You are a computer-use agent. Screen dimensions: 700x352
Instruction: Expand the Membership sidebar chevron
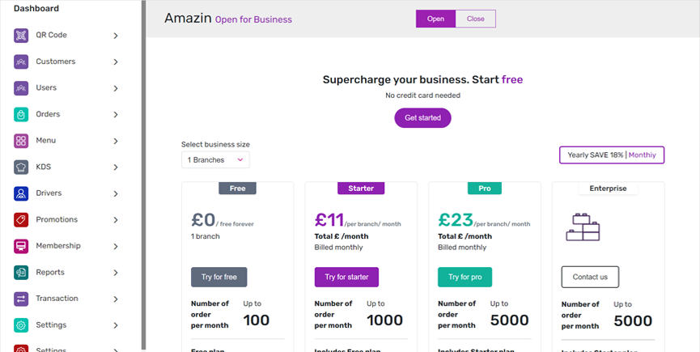coord(116,246)
